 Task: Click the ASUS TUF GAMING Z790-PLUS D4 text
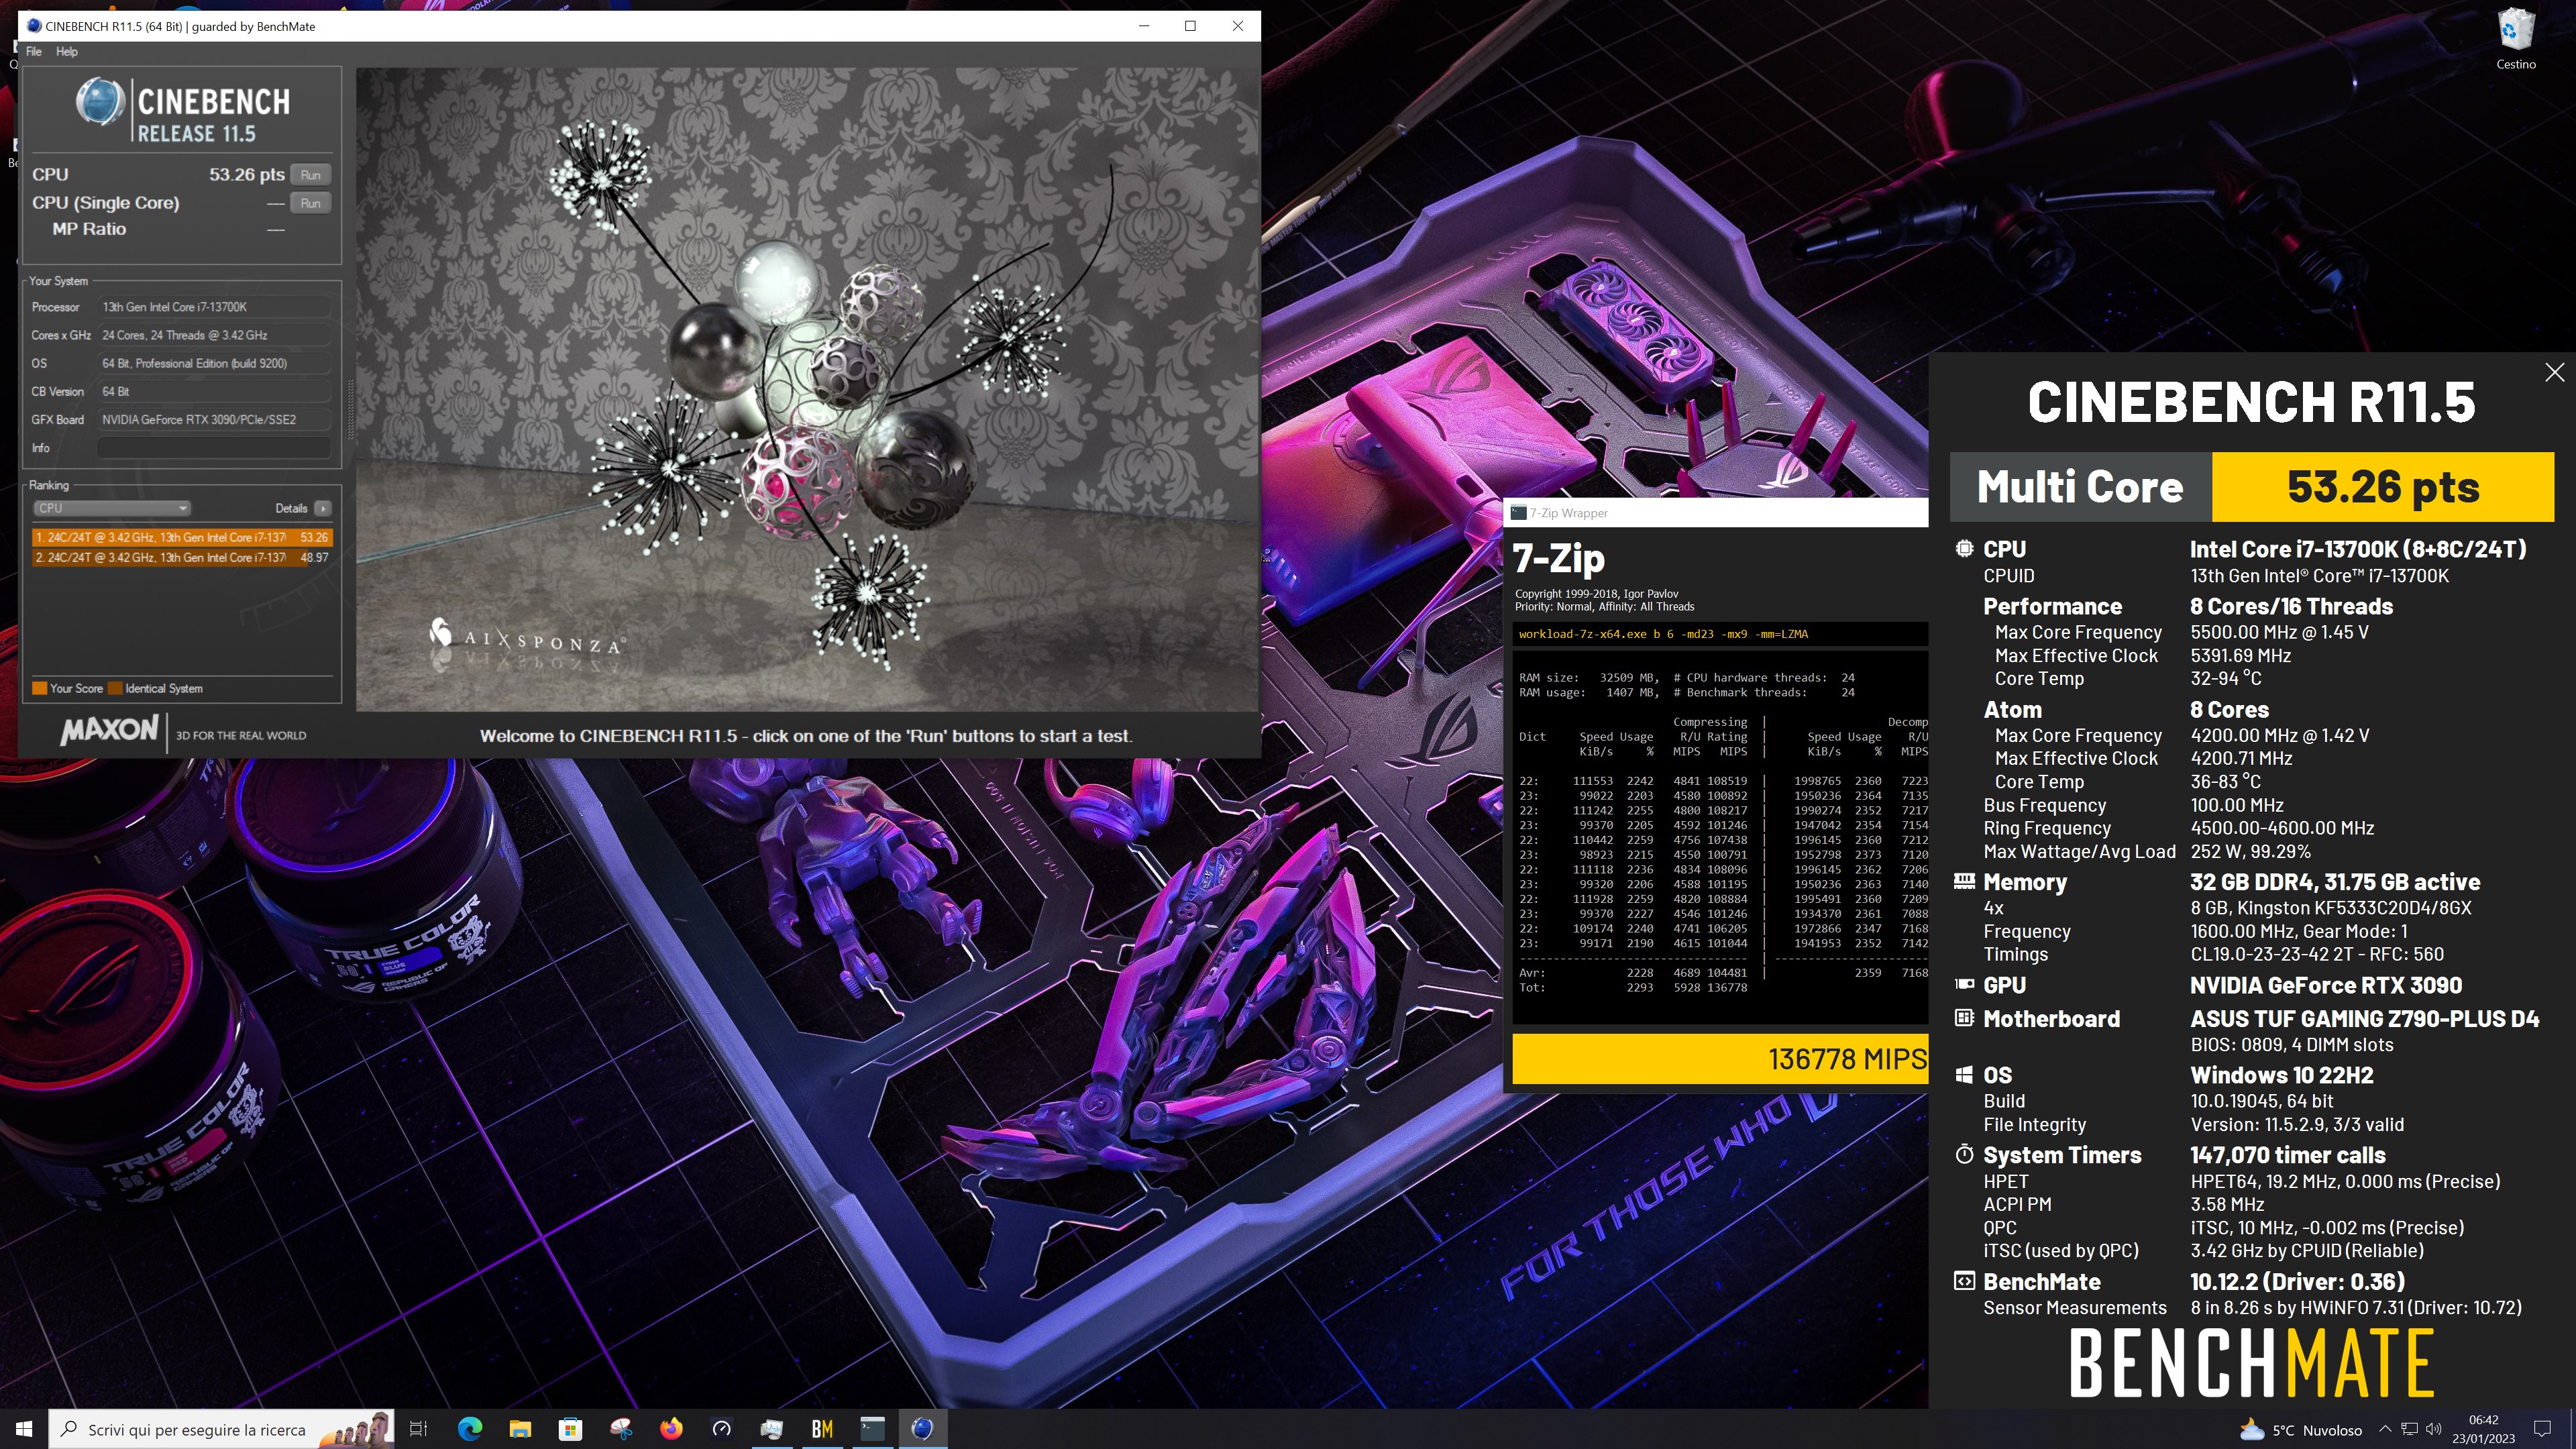pyautogui.click(x=2364, y=1018)
